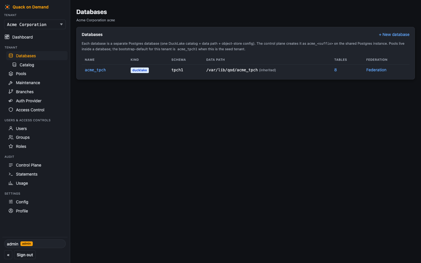The image size is (421, 263).
Task: Click the Roles star icon
Action: 11,146
